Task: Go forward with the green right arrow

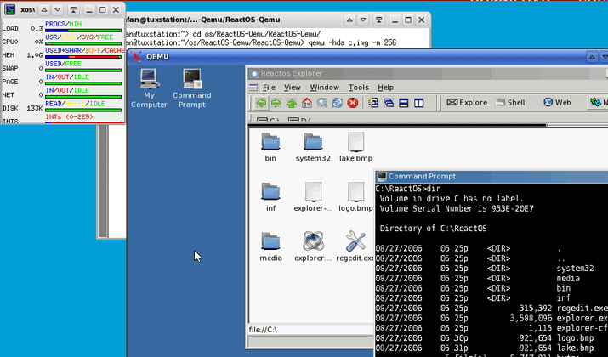Action: (276, 103)
